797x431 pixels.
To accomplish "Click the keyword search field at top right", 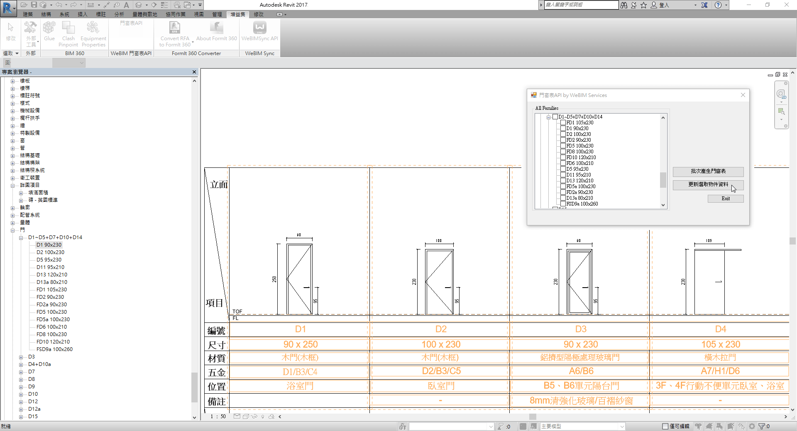I will tap(581, 5).
